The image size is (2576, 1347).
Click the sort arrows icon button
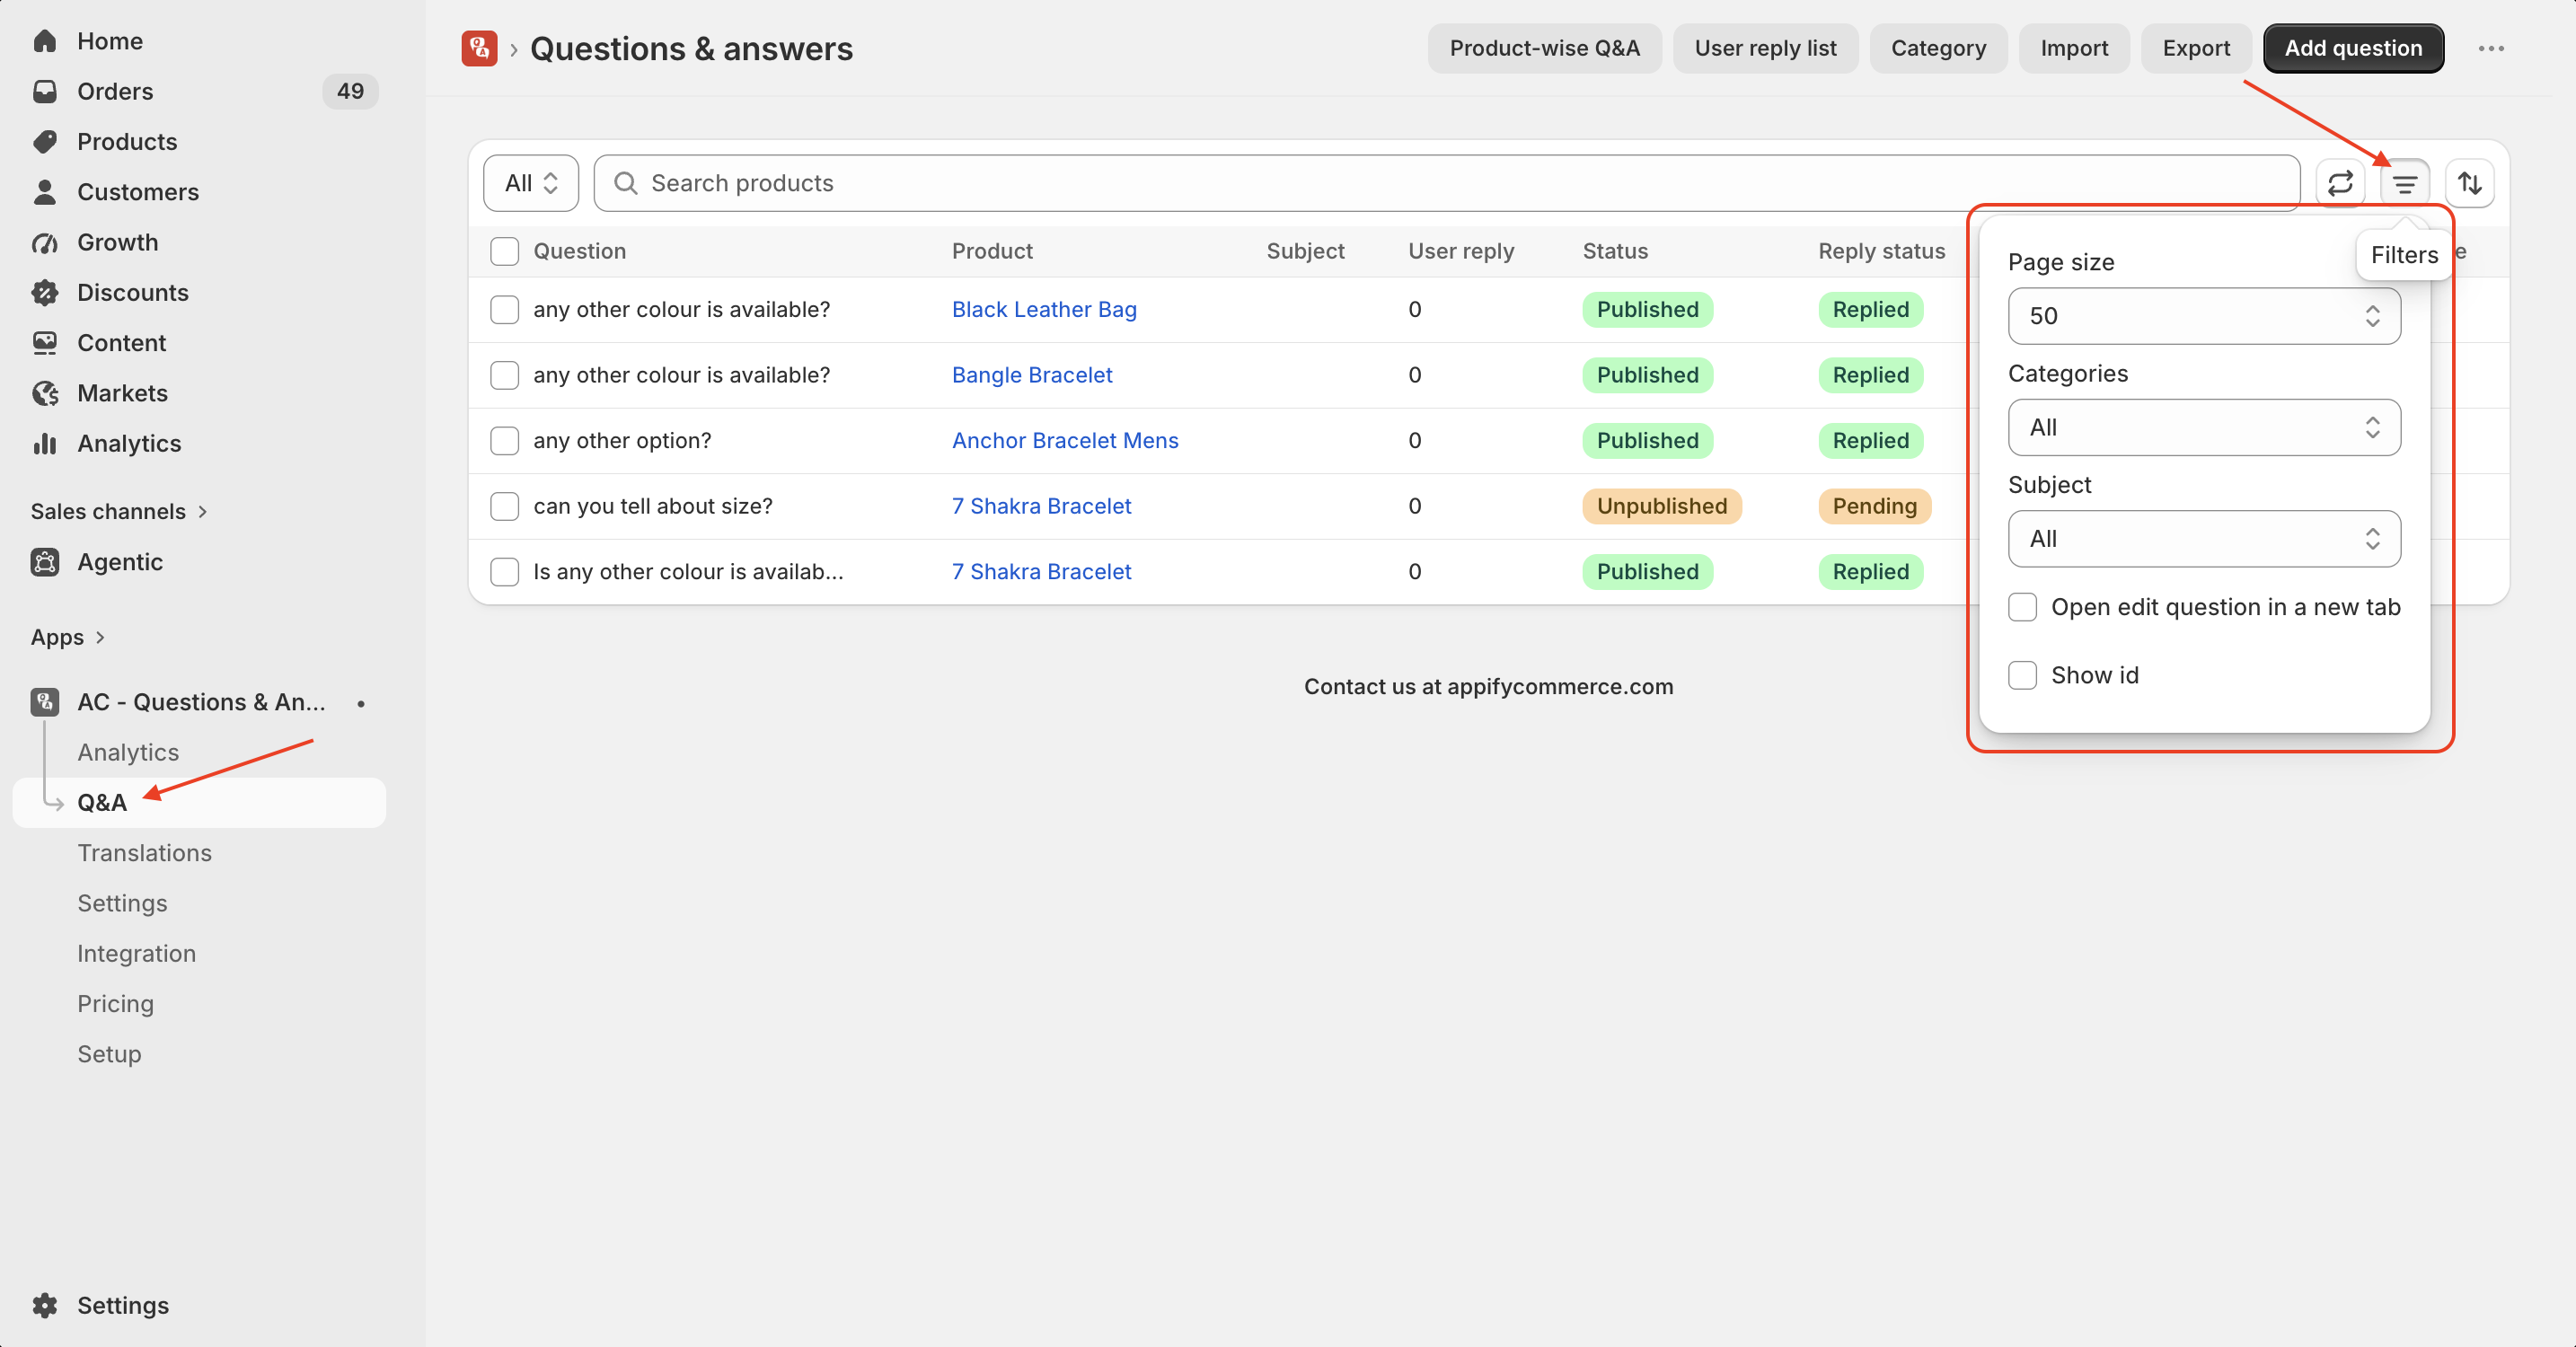[x=2469, y=183]
